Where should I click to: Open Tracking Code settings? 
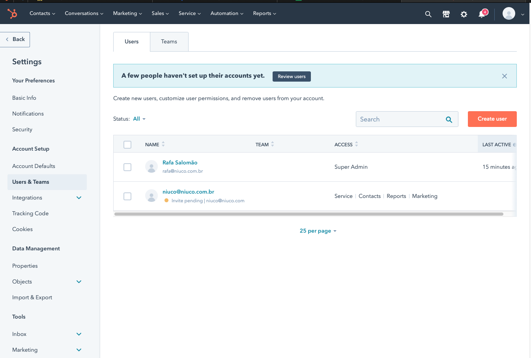click(x=30, y=213)
